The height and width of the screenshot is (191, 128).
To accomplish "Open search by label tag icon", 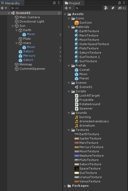I will [x=113, y=8].
